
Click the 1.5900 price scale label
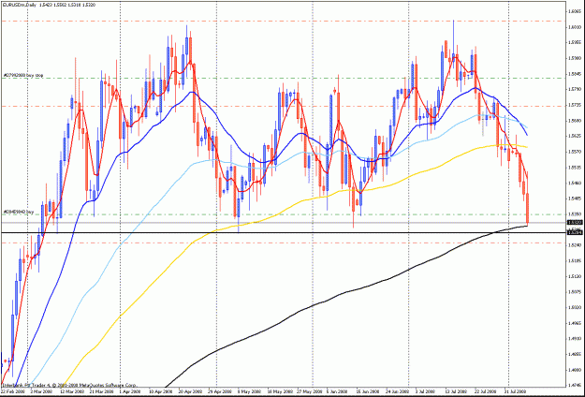575,58
